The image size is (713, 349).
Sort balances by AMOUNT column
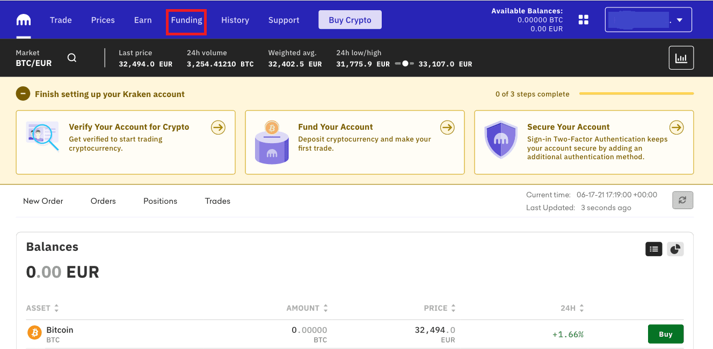coord(307,308)
